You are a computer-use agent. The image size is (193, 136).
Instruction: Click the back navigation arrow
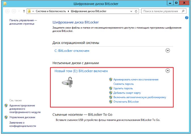(x=7, y=11)
